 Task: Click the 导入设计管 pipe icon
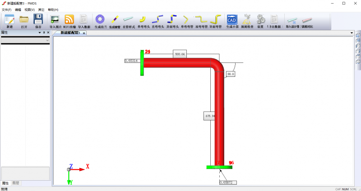(293, 19)
